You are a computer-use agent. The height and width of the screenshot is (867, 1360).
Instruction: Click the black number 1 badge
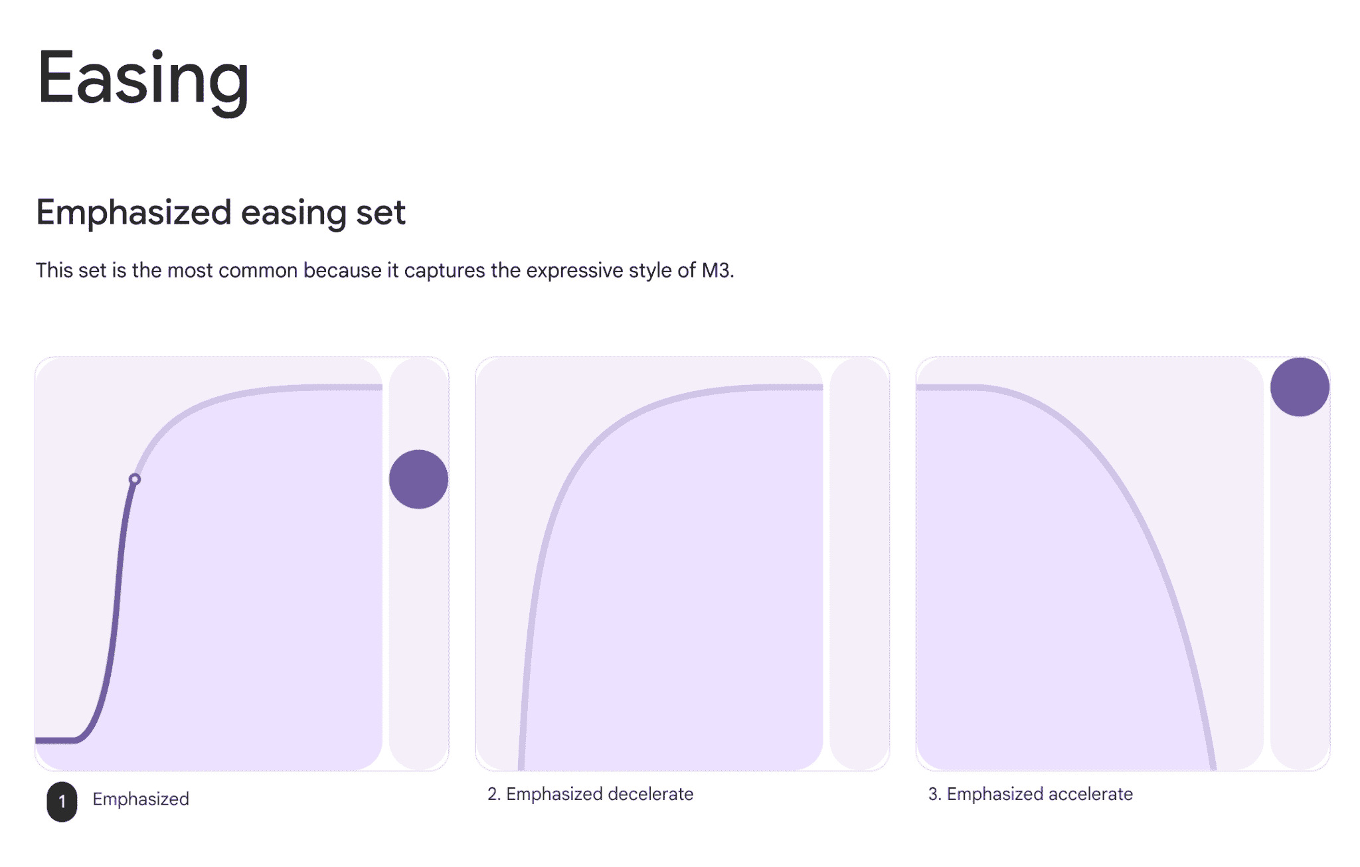pos(62,801)
